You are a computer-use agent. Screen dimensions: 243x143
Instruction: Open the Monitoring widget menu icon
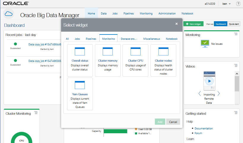point(236,34)
